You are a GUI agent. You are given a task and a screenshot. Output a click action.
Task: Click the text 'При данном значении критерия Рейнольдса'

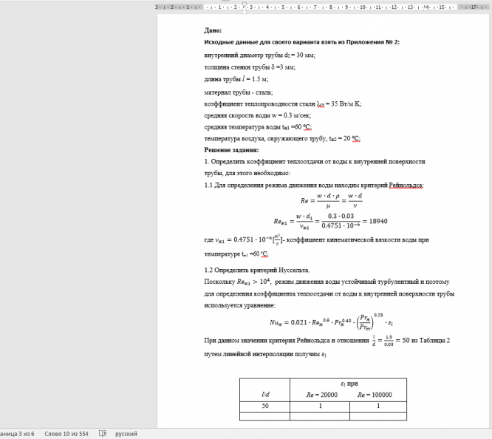tap(287, 341)
